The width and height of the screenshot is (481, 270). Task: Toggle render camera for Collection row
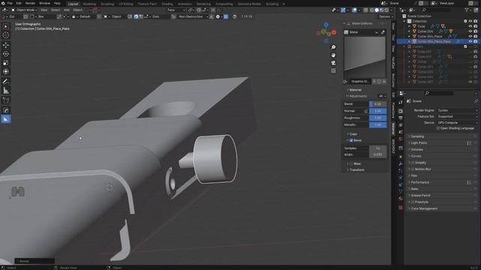pos(476,21)
